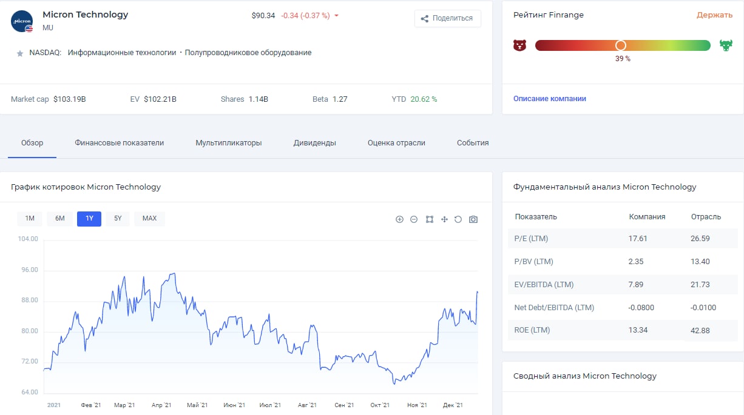Add Micron to favorites with star icon
The image size is (744, 415).
pyautogui.click(x=20, y=53)
